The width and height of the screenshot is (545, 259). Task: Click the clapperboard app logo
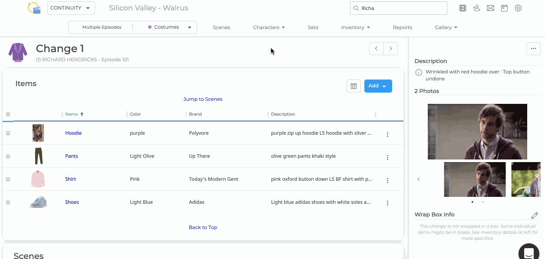click(x=34, y=8)
